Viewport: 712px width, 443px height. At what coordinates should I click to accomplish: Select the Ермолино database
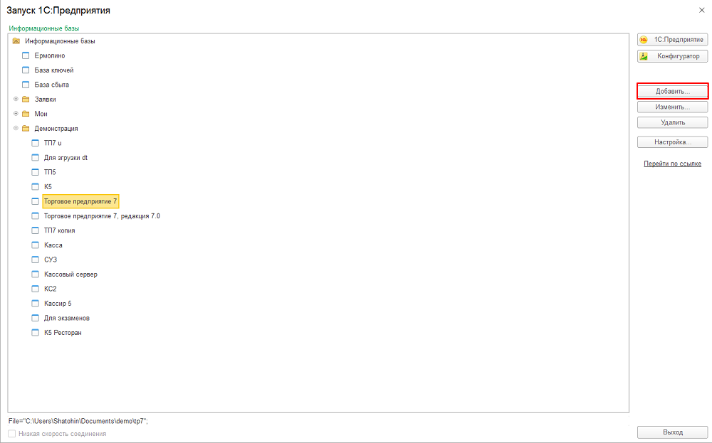[x=50, y=55]
